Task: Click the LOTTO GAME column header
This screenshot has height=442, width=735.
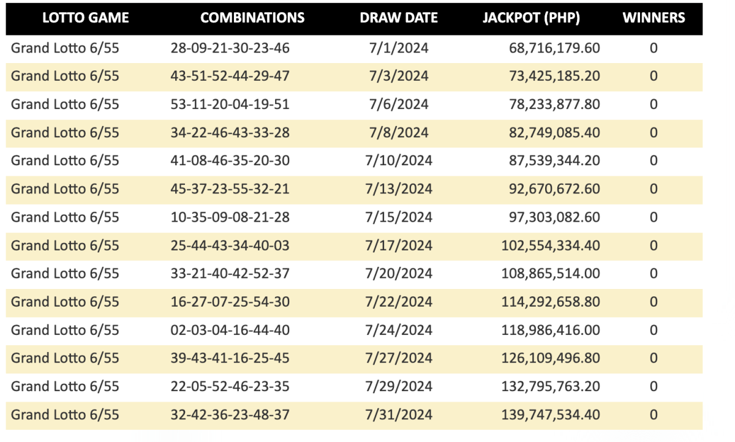Action: [85, 18]
